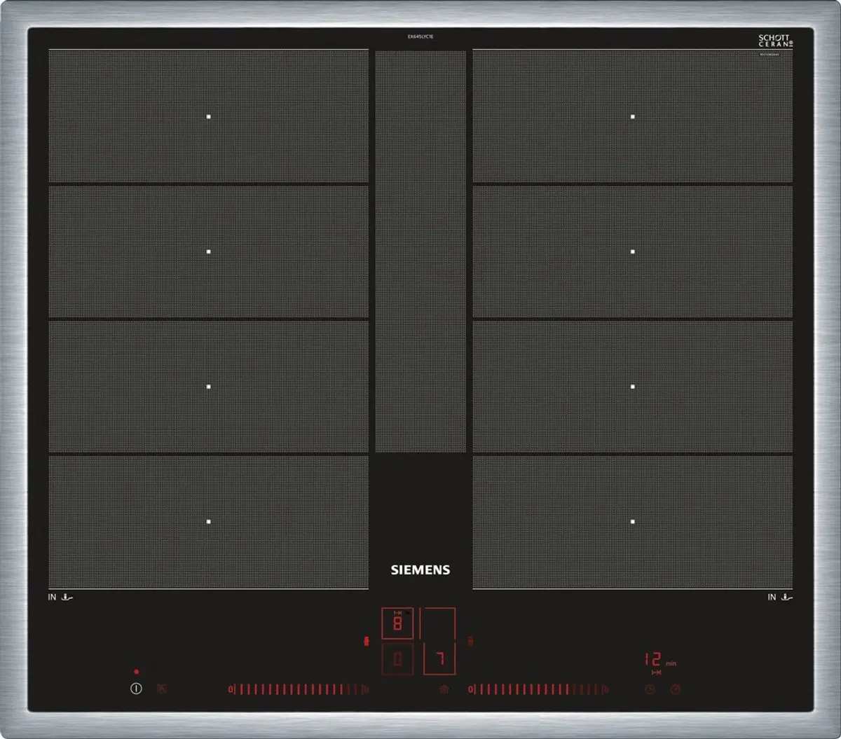Tap the childproof lock icon beside power
The height and width of the screenshot is (739, 841).
point(162,689)
